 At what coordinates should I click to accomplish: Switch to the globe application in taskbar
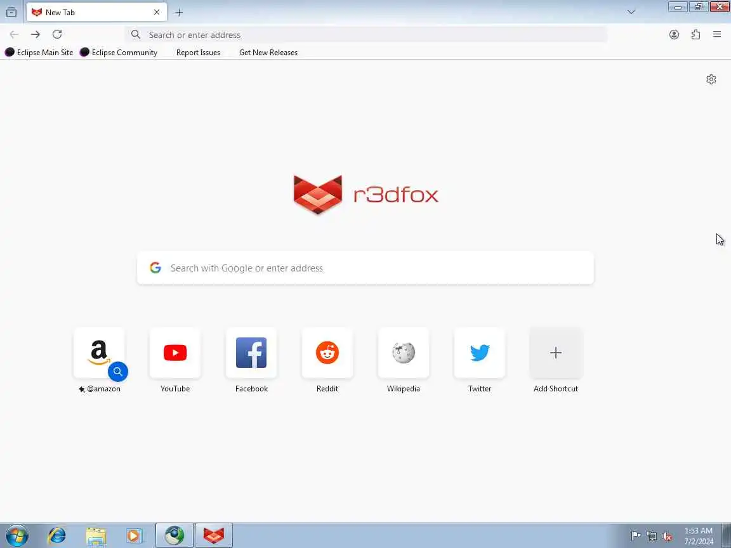point(175,535)
